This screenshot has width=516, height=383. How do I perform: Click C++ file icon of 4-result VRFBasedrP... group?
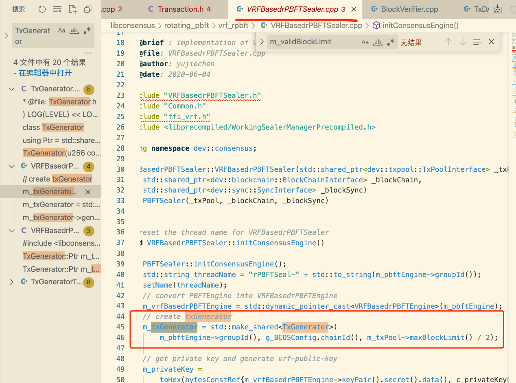click(x=24, y=166)
